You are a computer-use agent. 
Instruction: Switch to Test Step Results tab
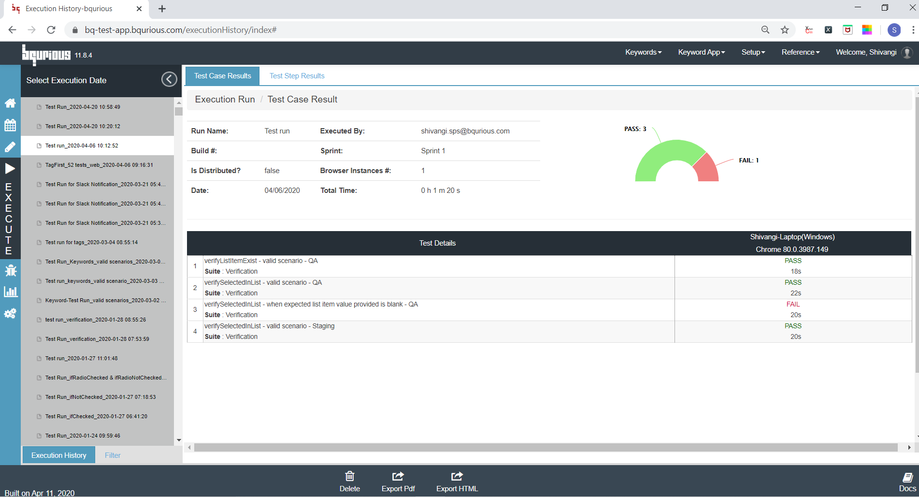[x=297, y=76]
